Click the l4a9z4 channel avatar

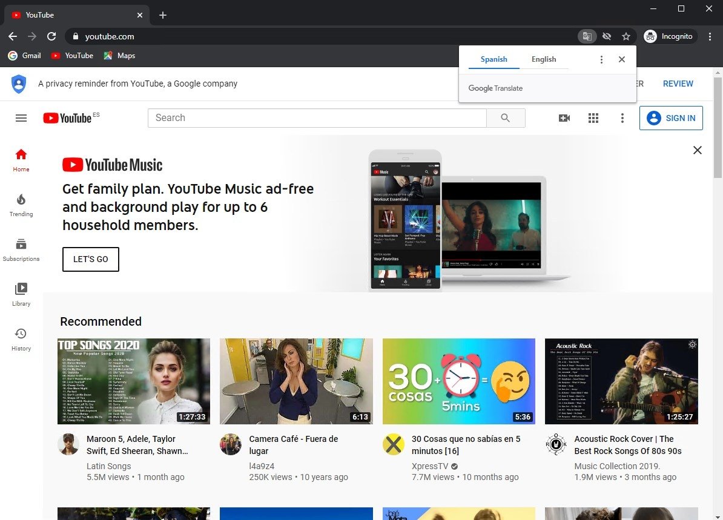coord(231,444)
